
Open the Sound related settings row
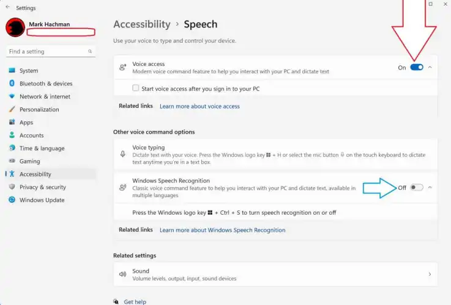(275, 274)
